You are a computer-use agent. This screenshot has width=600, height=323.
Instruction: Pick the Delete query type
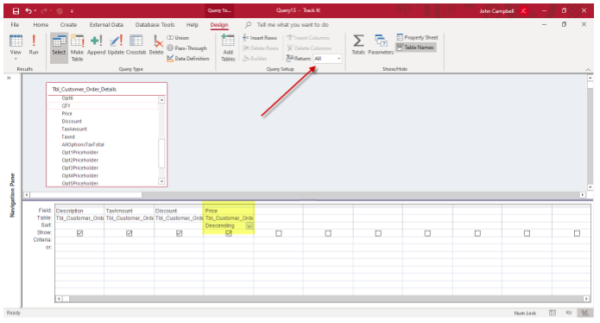pos(156,44)
